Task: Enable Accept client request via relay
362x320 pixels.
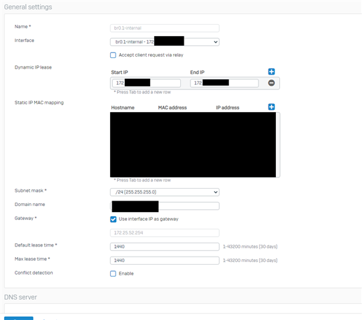Action: tap(113, 55)
